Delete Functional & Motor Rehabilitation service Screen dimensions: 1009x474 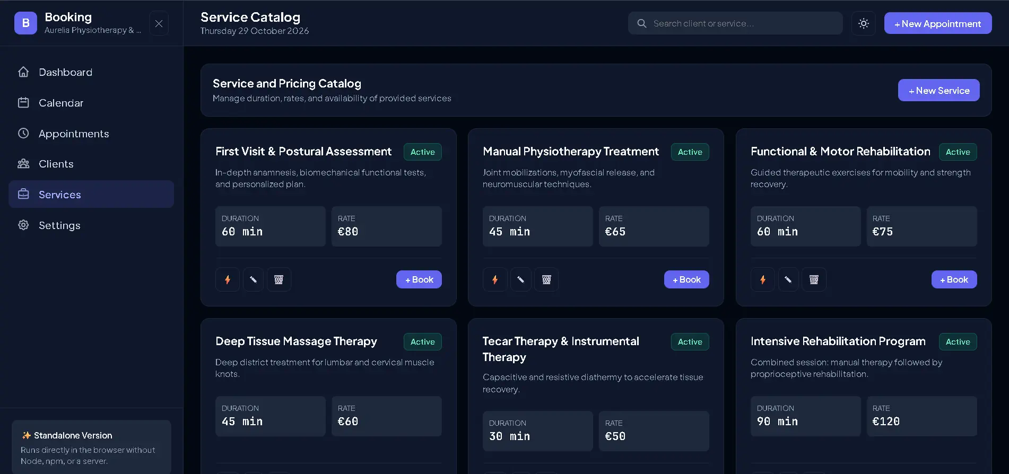(x=814, y=279)
